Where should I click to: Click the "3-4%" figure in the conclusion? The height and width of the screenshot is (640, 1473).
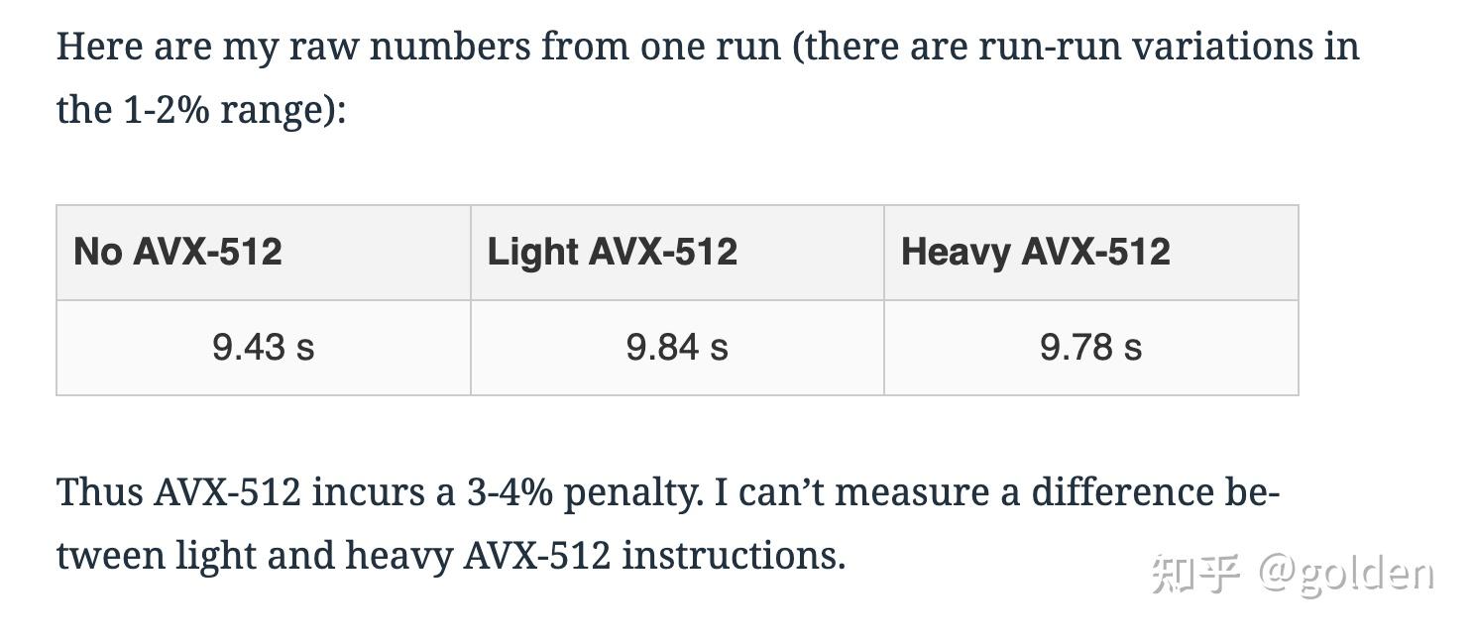pos(510,492)
